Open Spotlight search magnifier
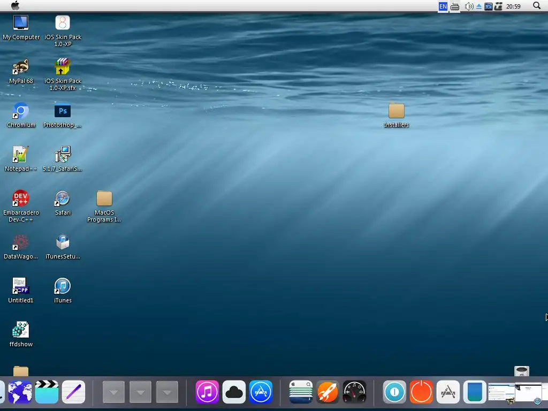The width and height of the screenshot is (548, 411). click(537, 5)
